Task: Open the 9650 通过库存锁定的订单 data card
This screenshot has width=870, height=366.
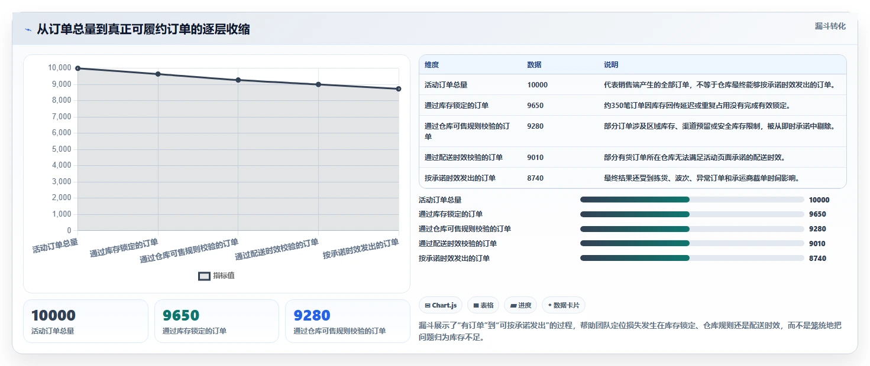Action: pyautogui.click(x=216, y=321)
